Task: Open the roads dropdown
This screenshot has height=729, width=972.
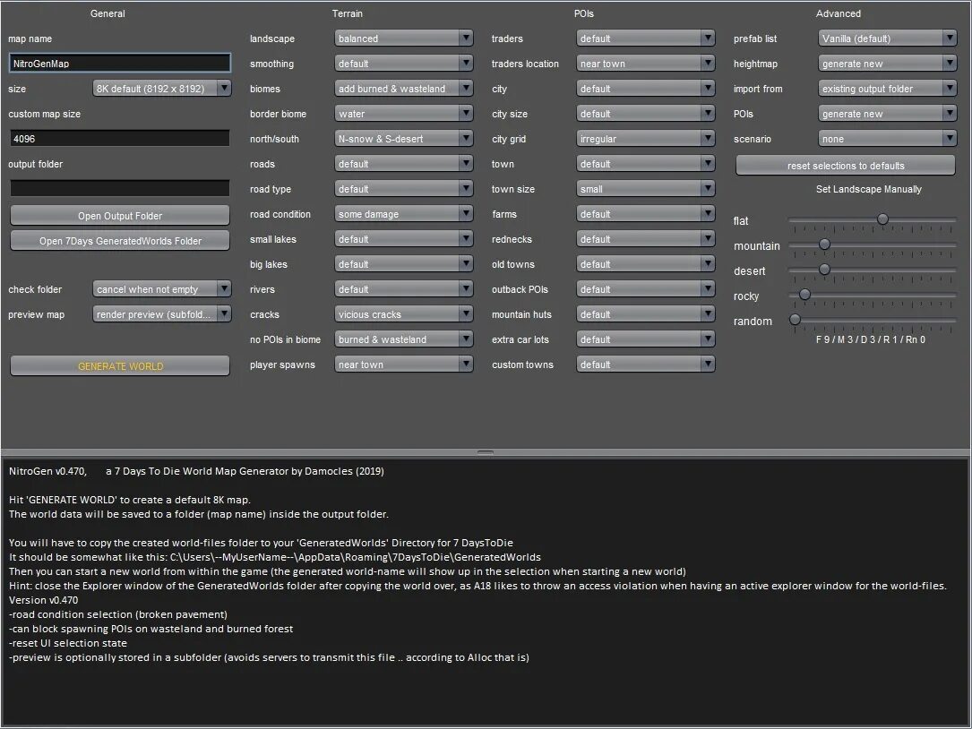Action: [403, 164]
